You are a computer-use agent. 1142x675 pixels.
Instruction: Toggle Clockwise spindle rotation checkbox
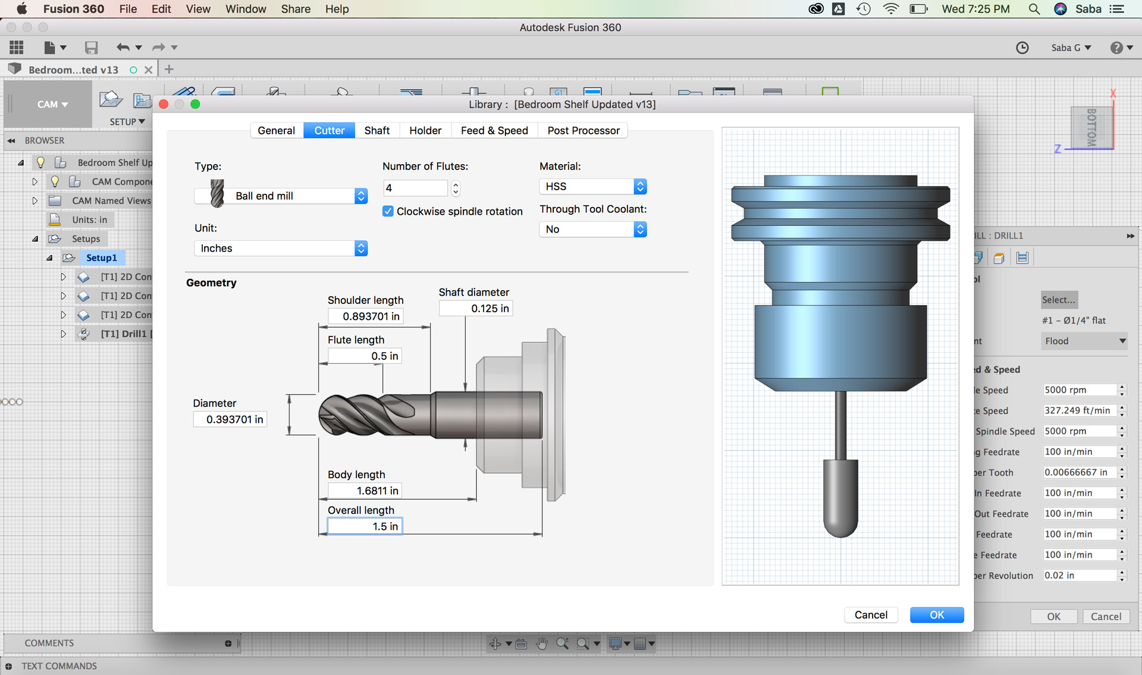[x=388, y=211]
